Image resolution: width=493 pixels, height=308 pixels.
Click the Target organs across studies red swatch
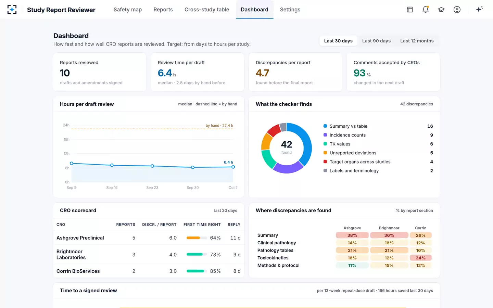point(325,162)
